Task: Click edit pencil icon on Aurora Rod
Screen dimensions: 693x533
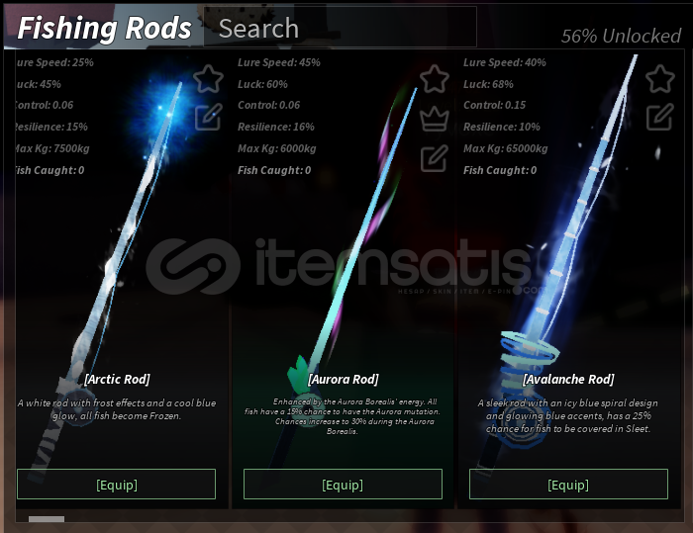Action: pyautogui.click(x=434, y=158)
